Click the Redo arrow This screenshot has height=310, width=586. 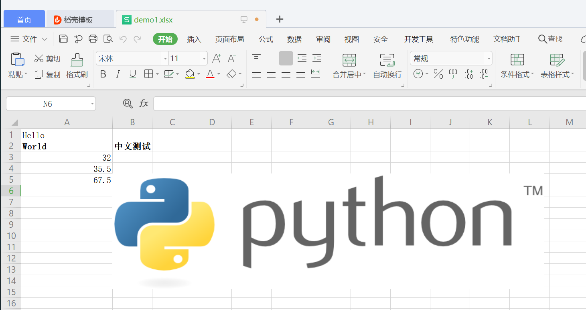tap(137, 39)
